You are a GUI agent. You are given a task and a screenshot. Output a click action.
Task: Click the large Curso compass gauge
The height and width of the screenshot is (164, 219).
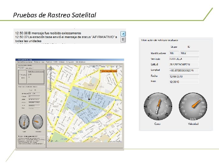(158, 106)
